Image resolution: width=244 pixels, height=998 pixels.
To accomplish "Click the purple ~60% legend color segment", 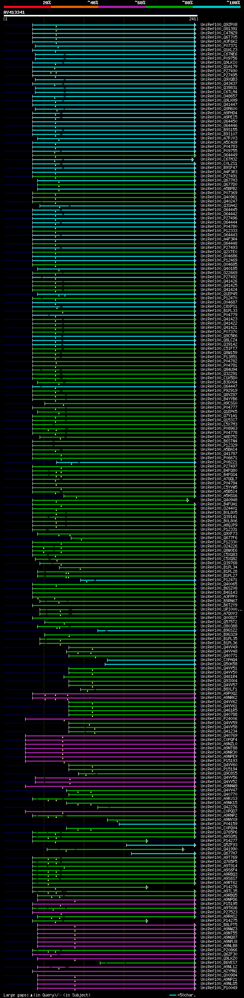I will (122, 7).
